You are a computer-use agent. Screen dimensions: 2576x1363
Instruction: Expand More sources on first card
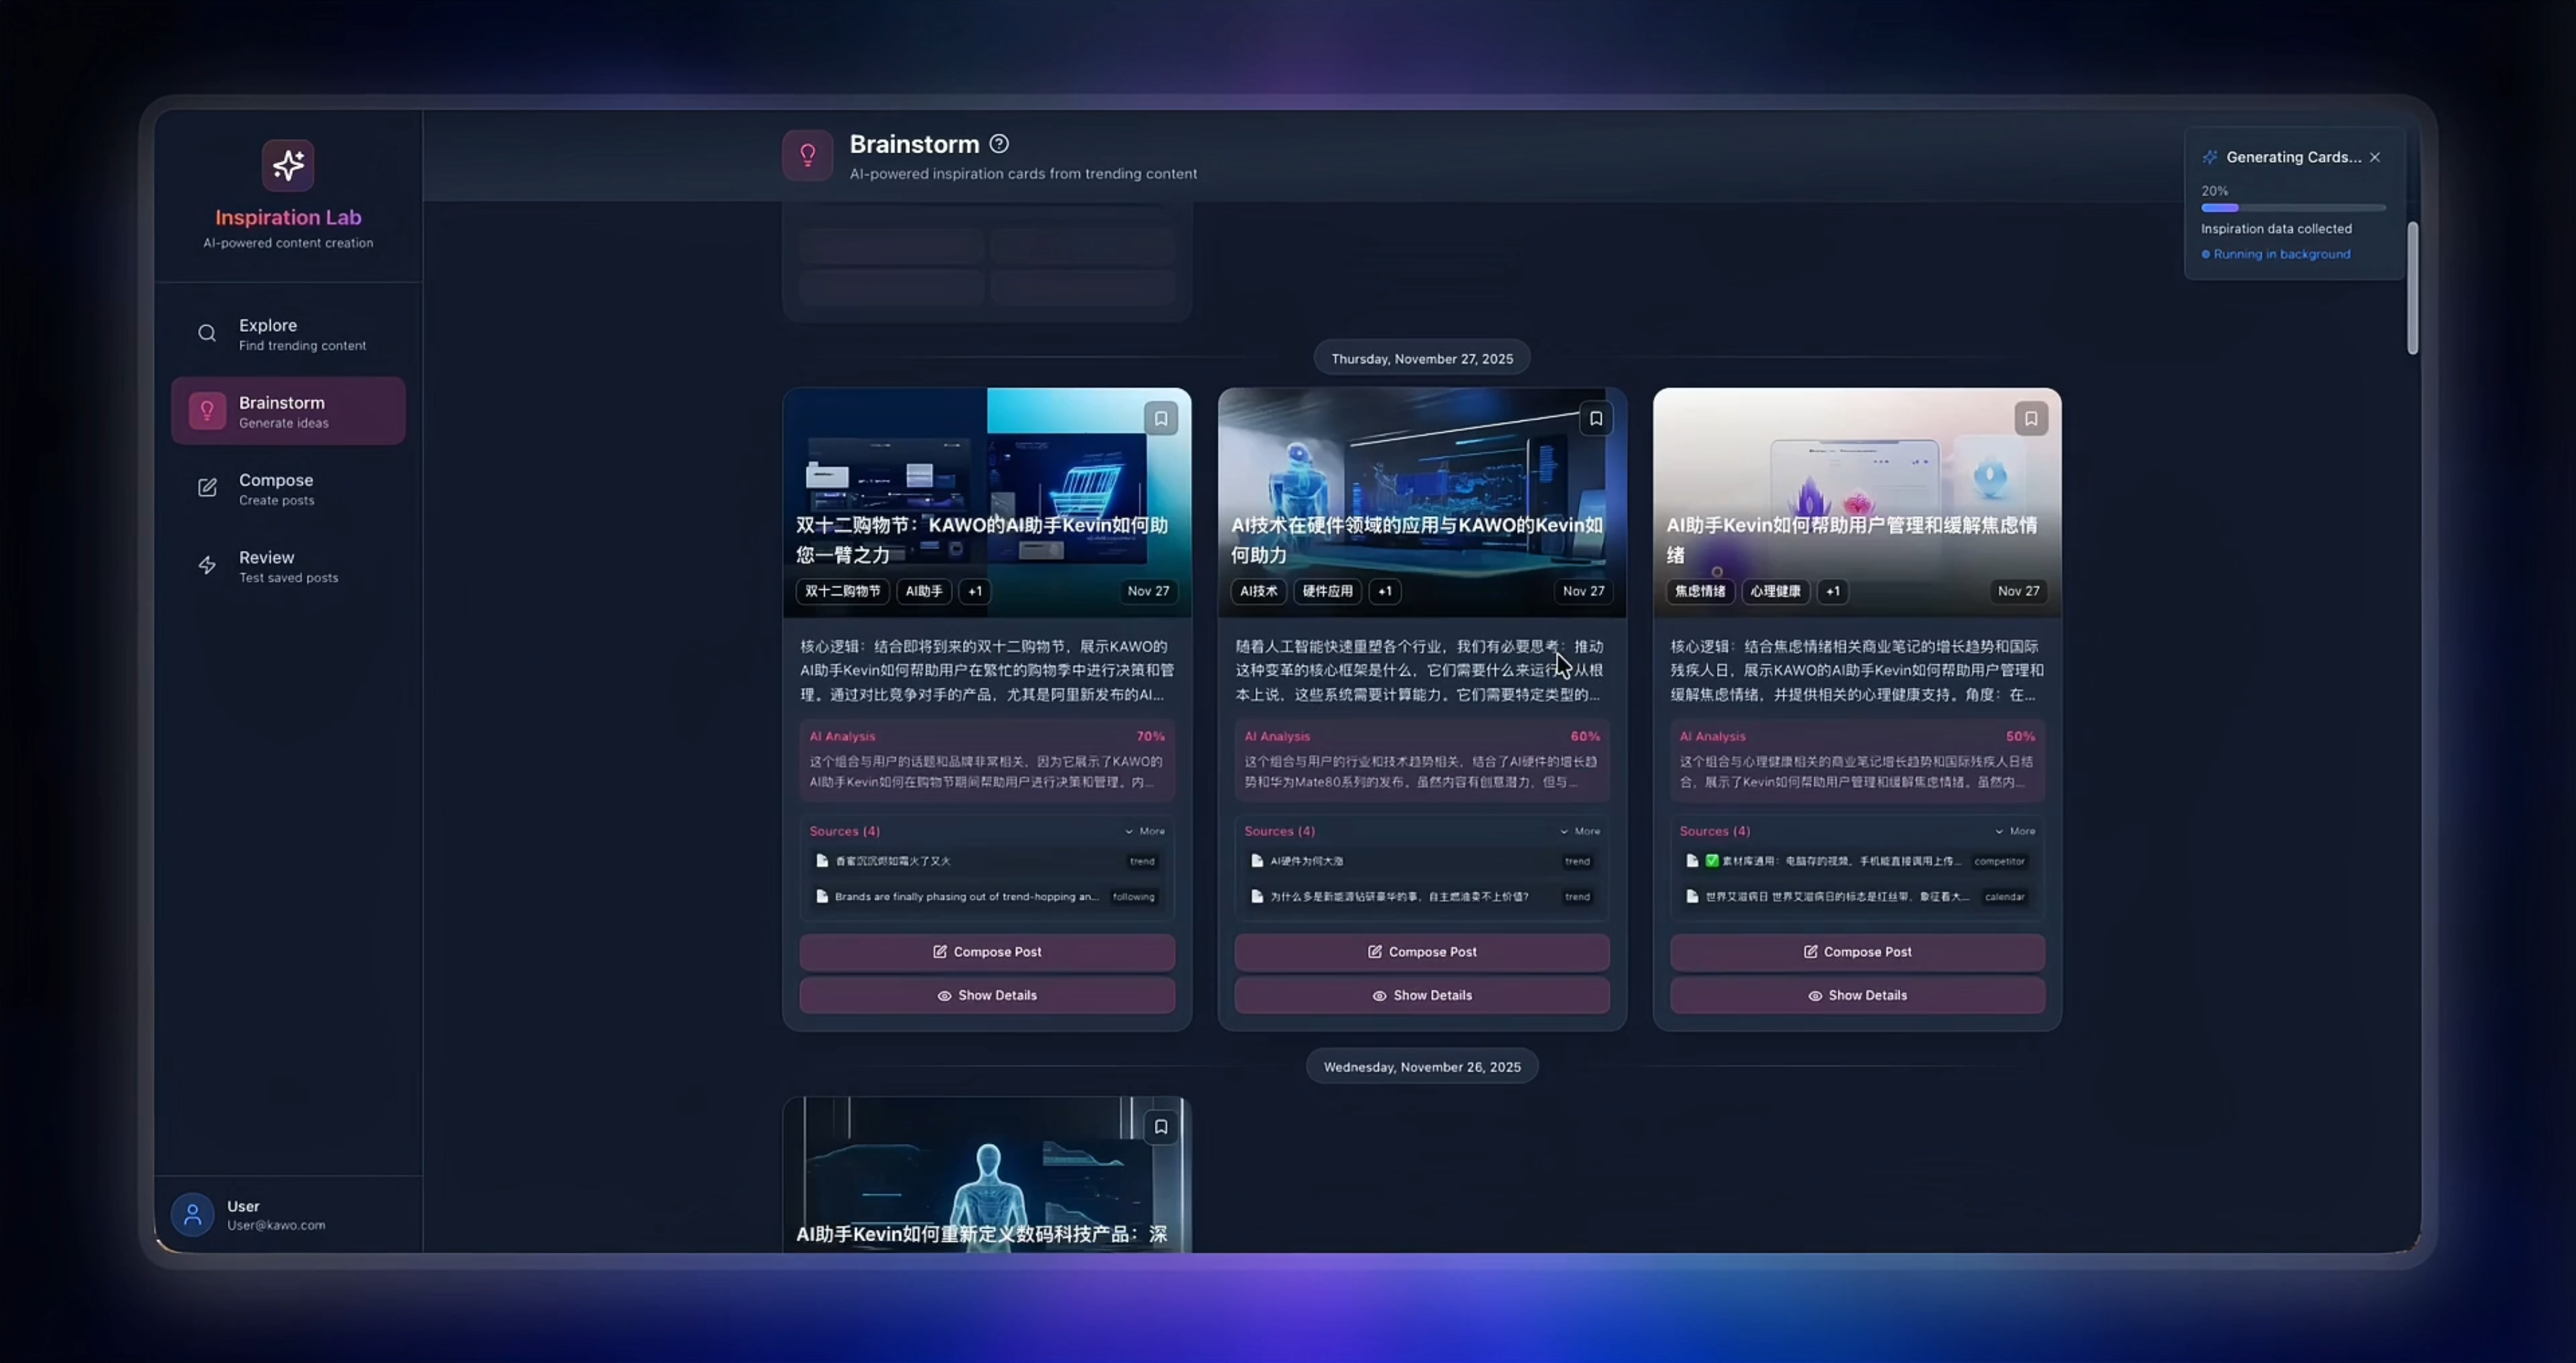(x=1144, y=831)
